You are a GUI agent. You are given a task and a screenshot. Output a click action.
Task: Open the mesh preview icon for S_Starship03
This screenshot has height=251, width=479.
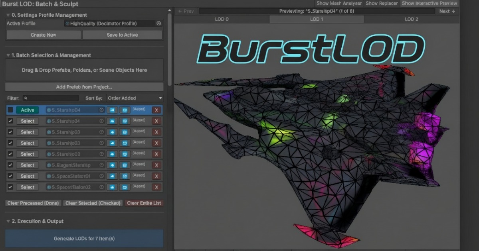[x=125, y=132]
